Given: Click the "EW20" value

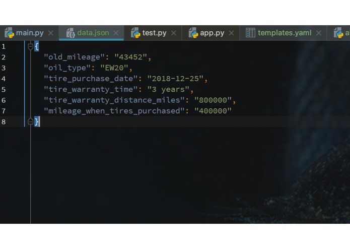Looking at the screenshot, I should coord(114,68).
